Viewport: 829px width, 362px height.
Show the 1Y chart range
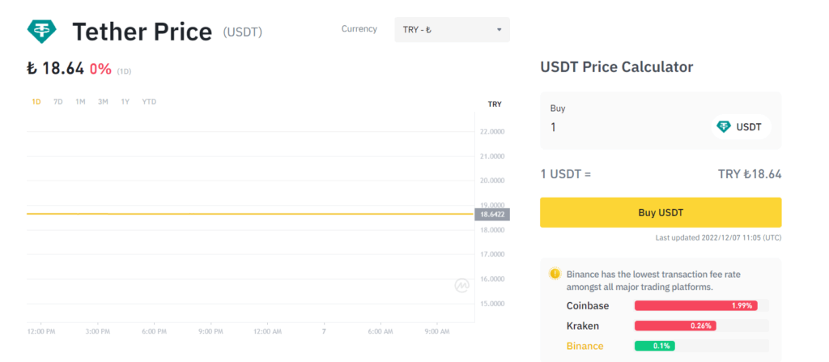pyautogui.click(x=125, y=101)
